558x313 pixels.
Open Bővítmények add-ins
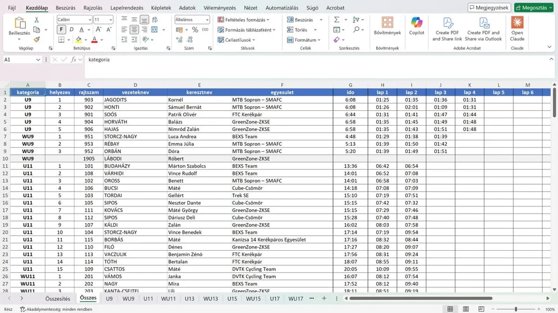(387, 27)
